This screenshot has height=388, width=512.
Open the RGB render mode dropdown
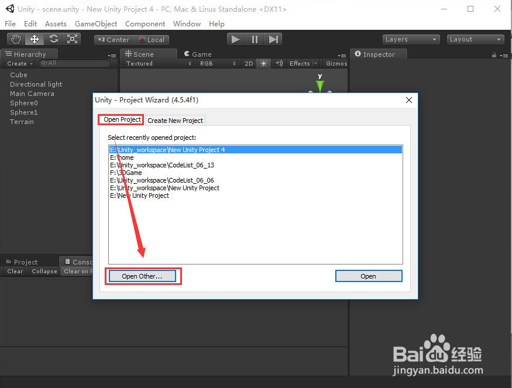[x=218, y=63]
